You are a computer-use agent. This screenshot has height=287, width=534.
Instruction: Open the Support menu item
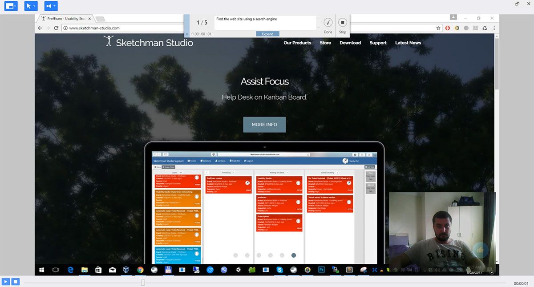[x=378, y=43]
